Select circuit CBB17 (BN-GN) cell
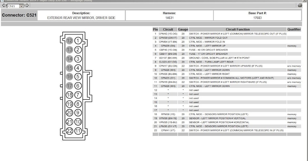The width and height of the screenshot is (308, 161). tap(168, 54)
